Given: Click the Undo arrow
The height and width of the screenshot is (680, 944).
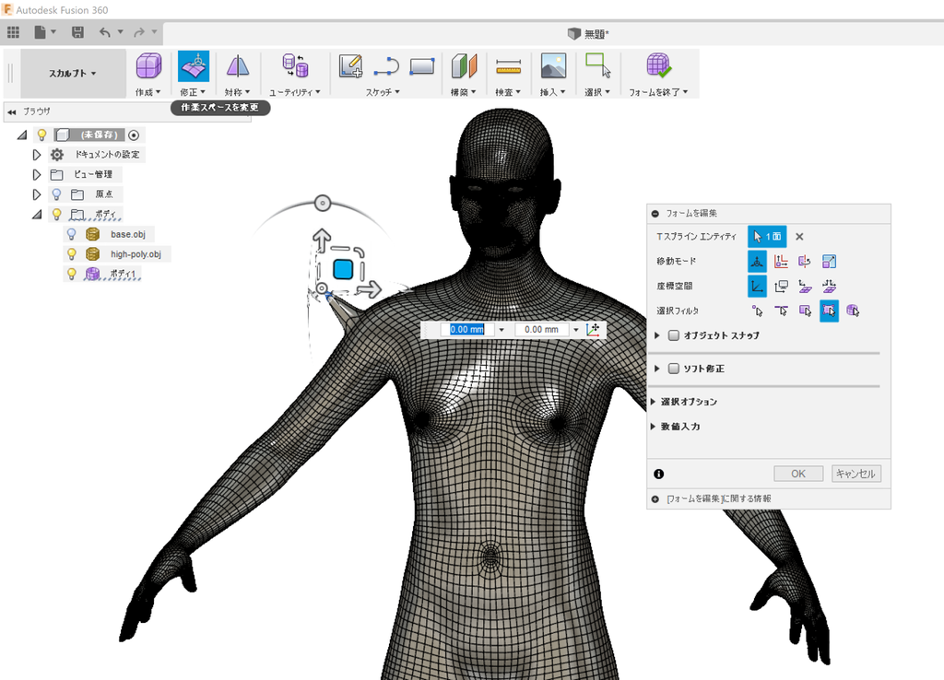Looking at the screenshot, I should pyautogui.click(x=105, y=32).
